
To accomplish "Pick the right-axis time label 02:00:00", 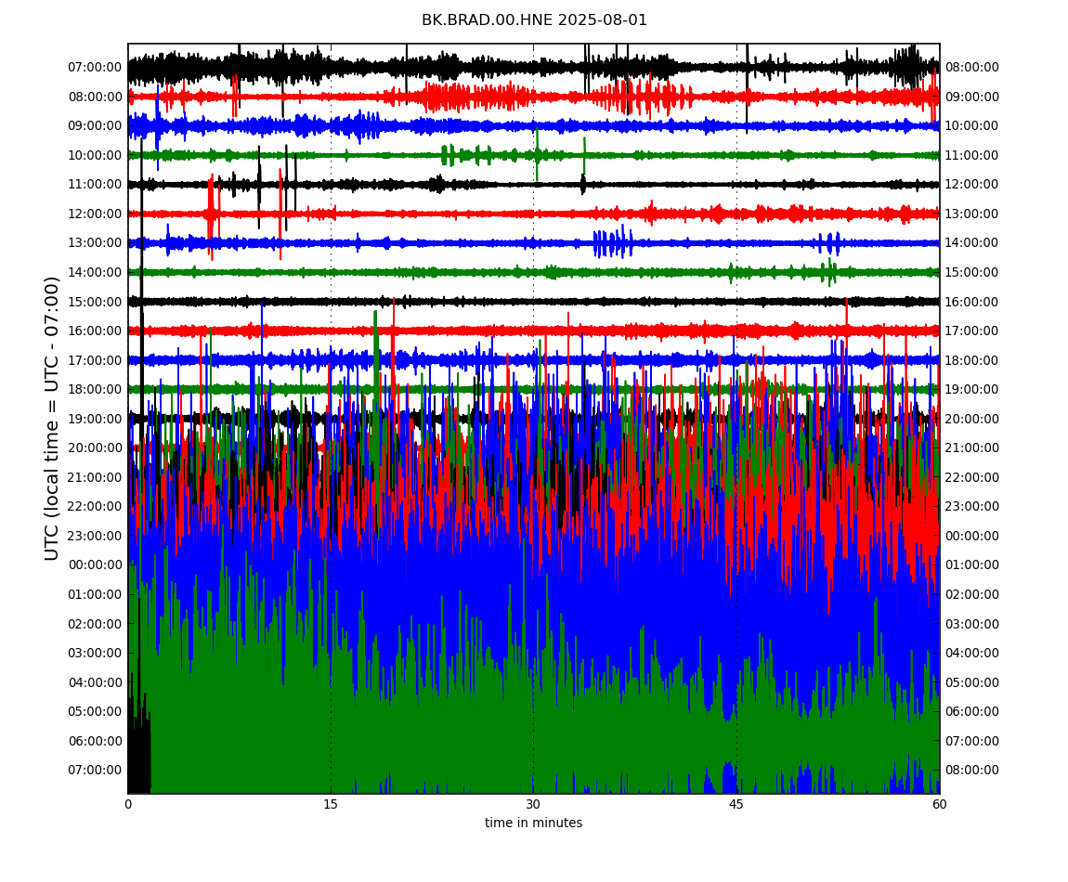I will pos(972,594).
